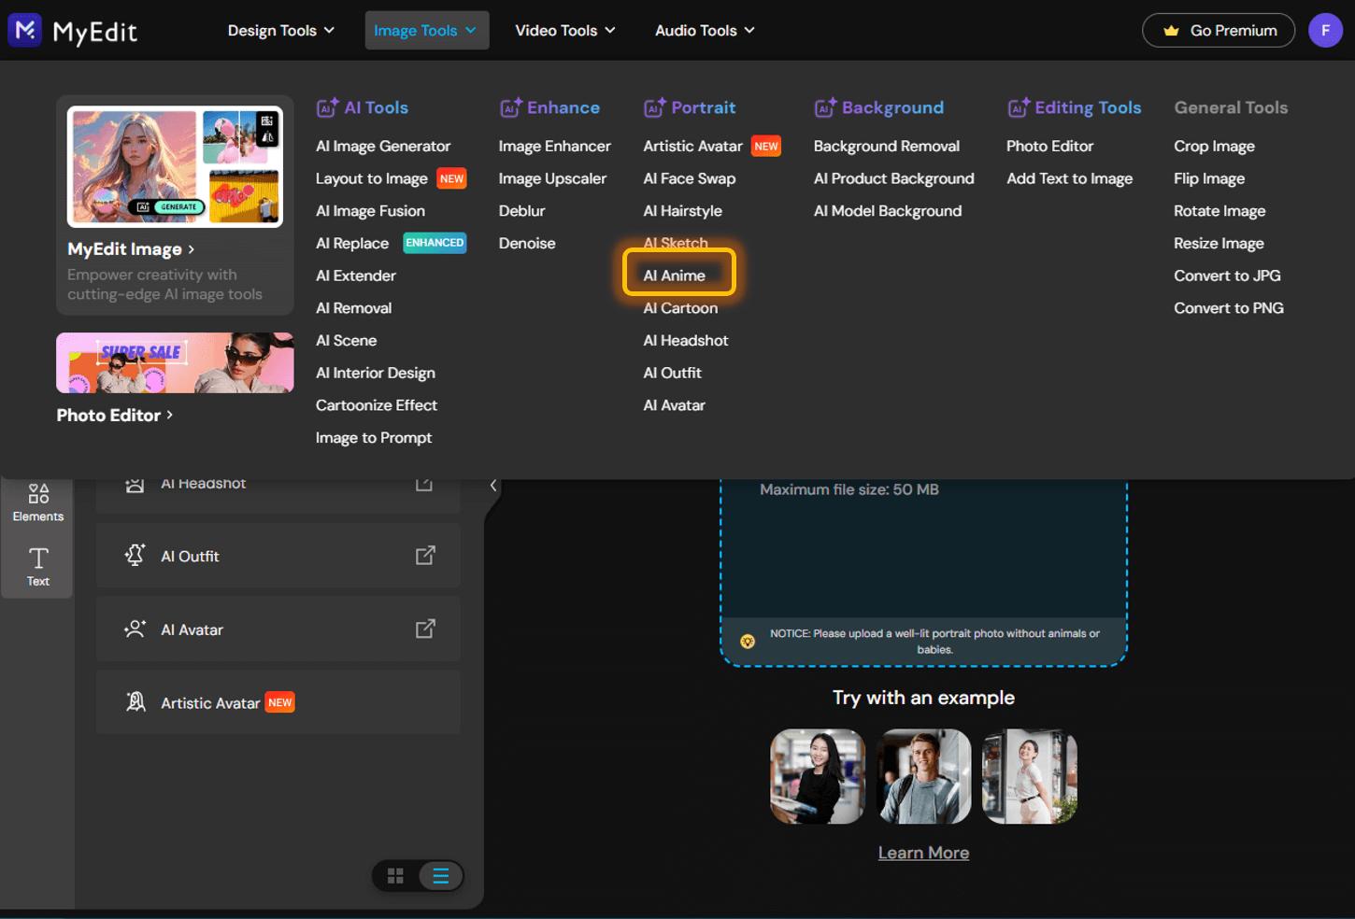Try the first example portrait of woman in black

pyautogui.click(x=818, y=776)
